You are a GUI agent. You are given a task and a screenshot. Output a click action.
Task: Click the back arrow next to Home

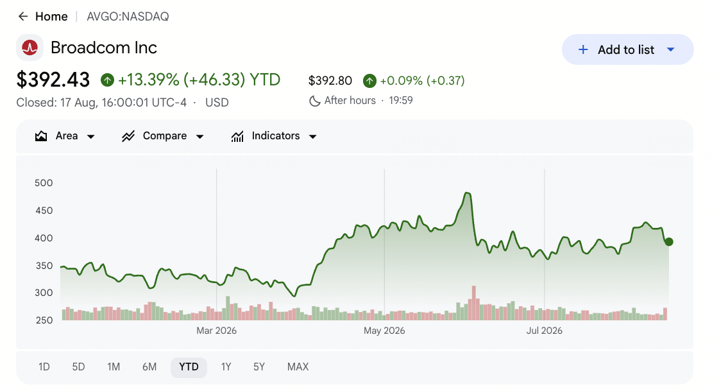click(x=22, y=17)
